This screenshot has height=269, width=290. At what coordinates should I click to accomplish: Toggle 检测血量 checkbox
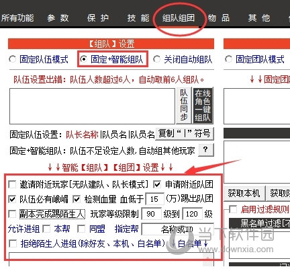coord(77,199)
